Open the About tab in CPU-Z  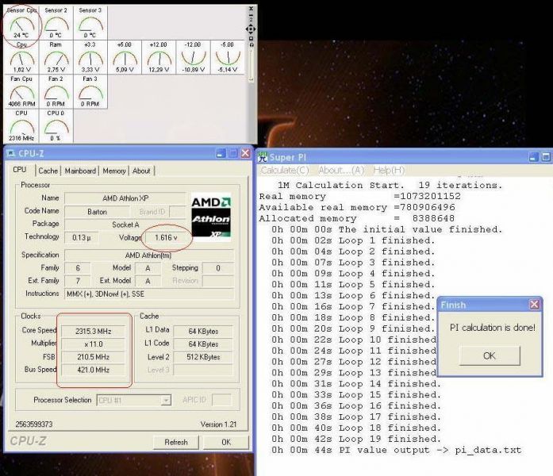[141, 171]
